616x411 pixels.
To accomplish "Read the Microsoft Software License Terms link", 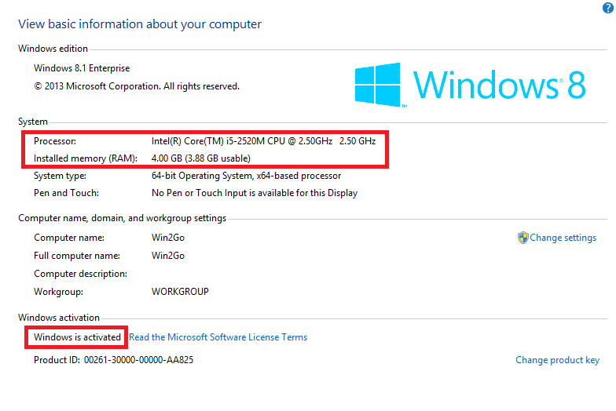I will pos(218,337).
